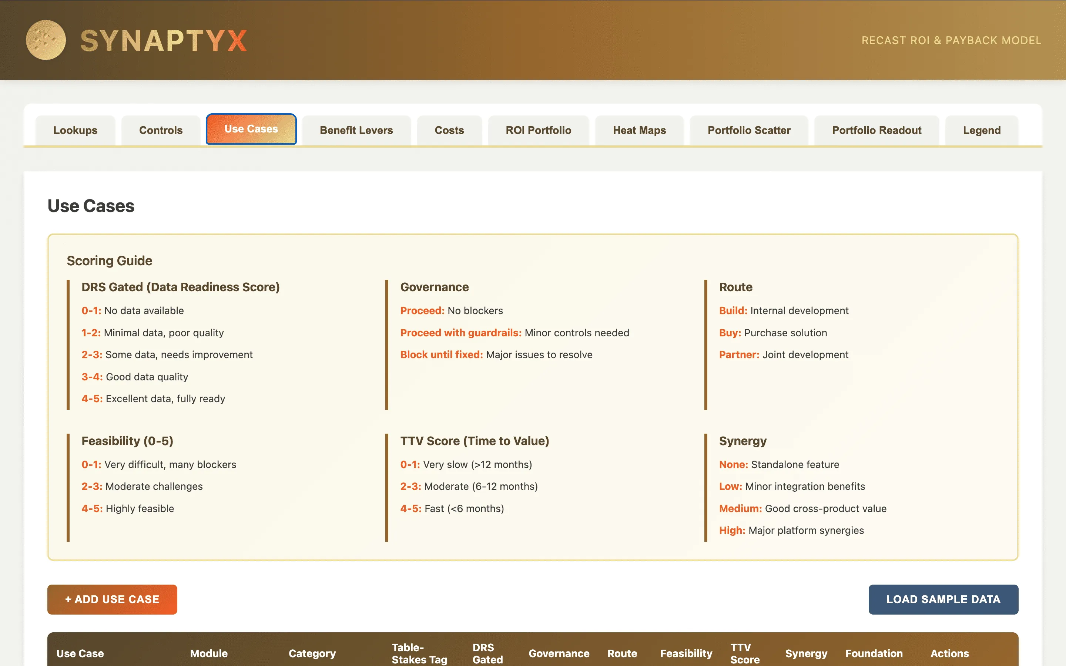Switch to the Lookups tab
This screenshot has height=666, width=1066.
pos(76,130)
